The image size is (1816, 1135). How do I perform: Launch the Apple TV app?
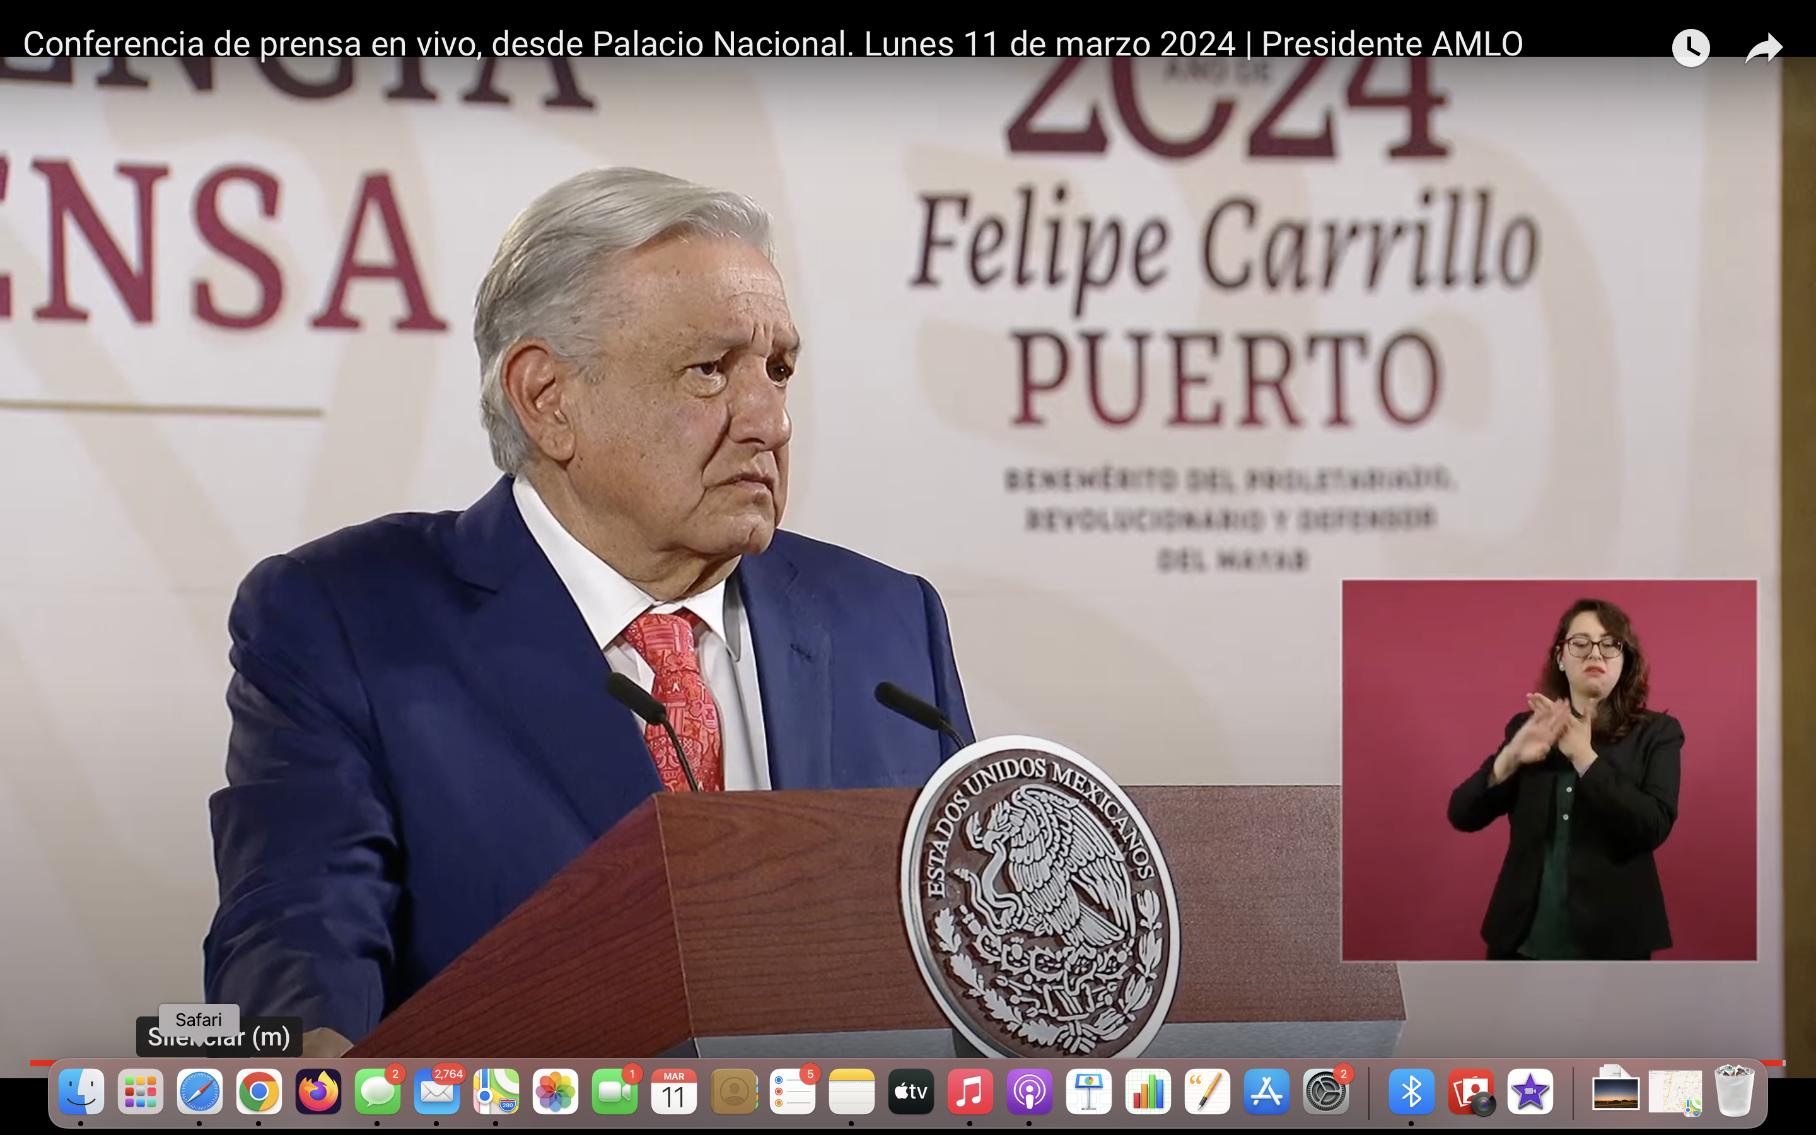[911, 1091]
